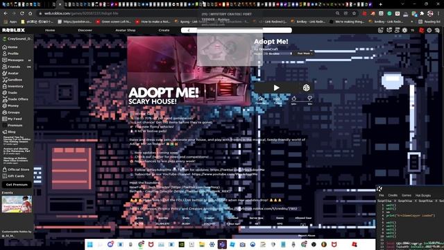Open File Explorer from the taskbar
This screenshot has height=250, width=444.
pyautogui.click(x=202, y=244)
